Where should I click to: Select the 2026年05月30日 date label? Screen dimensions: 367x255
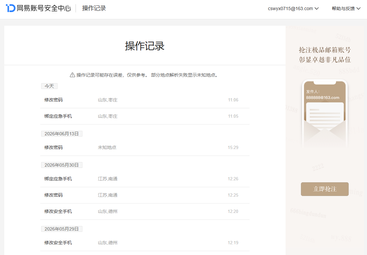pyautogui.click(x=61, y=165)
